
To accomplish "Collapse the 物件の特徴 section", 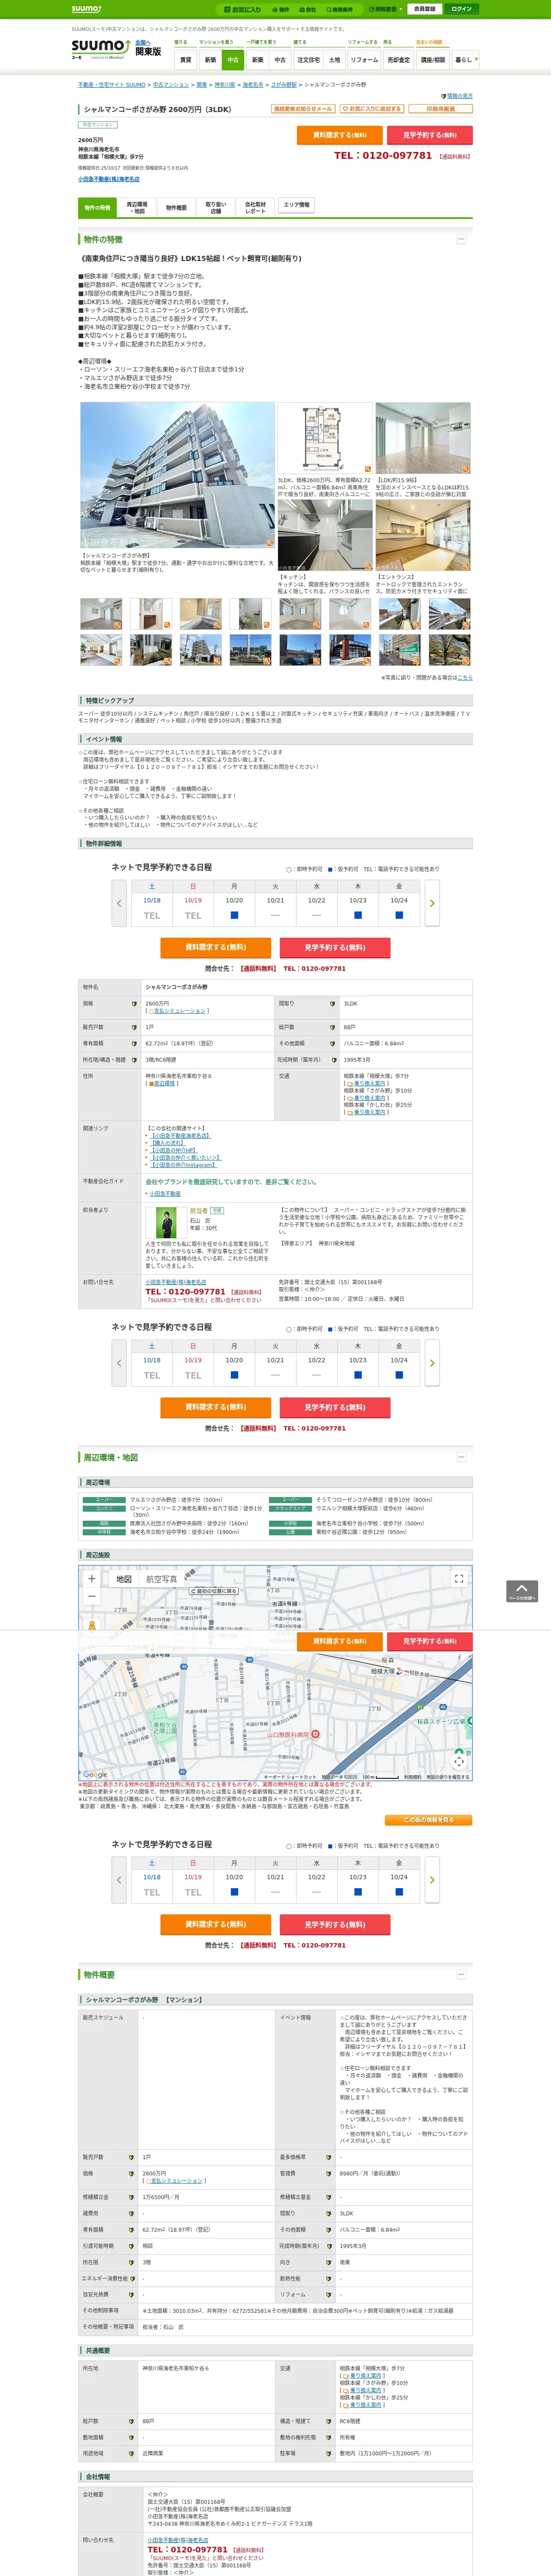I will pos(461,239).
